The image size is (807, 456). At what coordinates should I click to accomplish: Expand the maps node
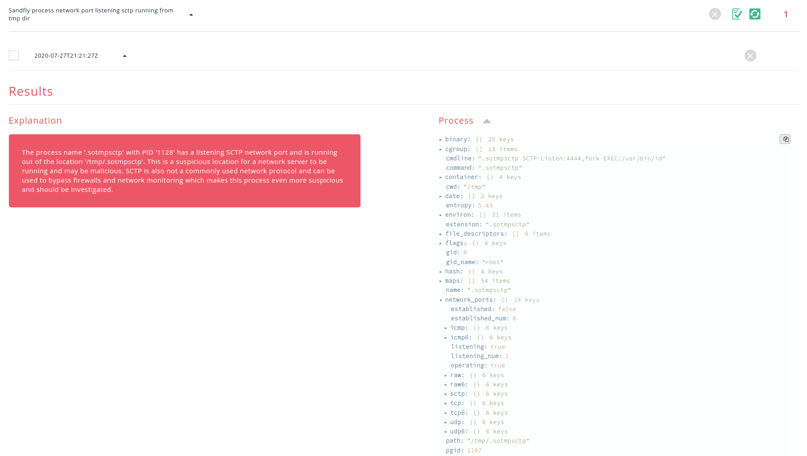tap(441, 281)
